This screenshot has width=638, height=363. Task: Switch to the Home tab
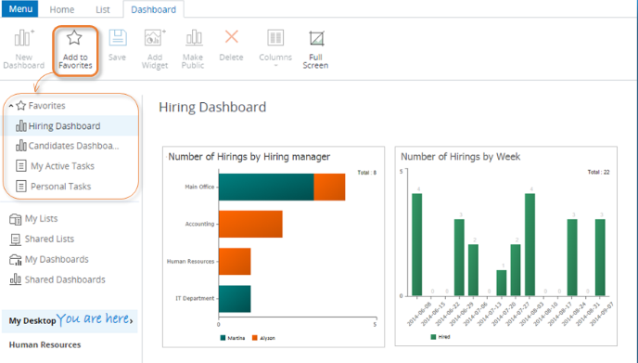click(62, 9)
